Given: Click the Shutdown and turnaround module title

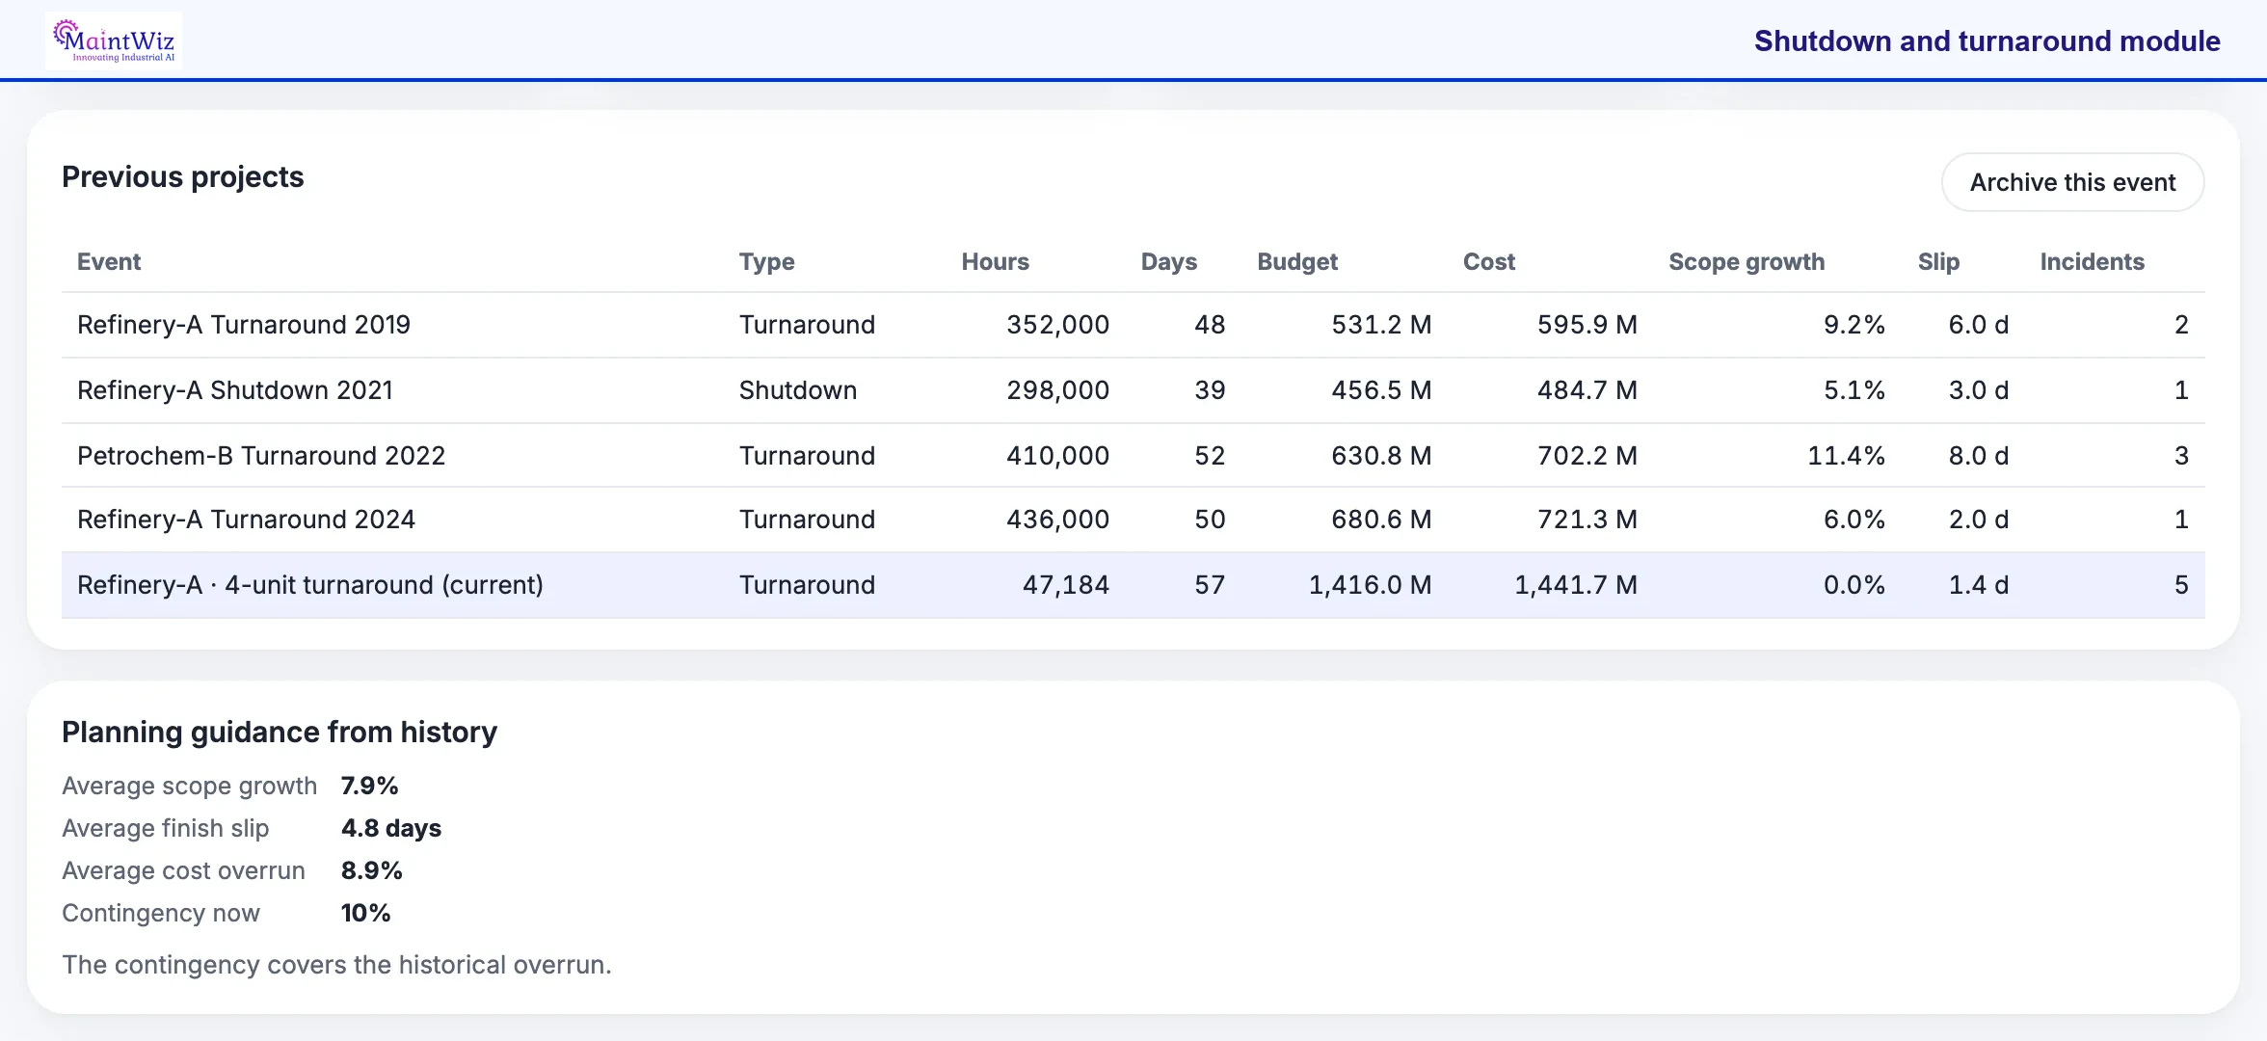Looking at the screenshot, I should 1987,40.
